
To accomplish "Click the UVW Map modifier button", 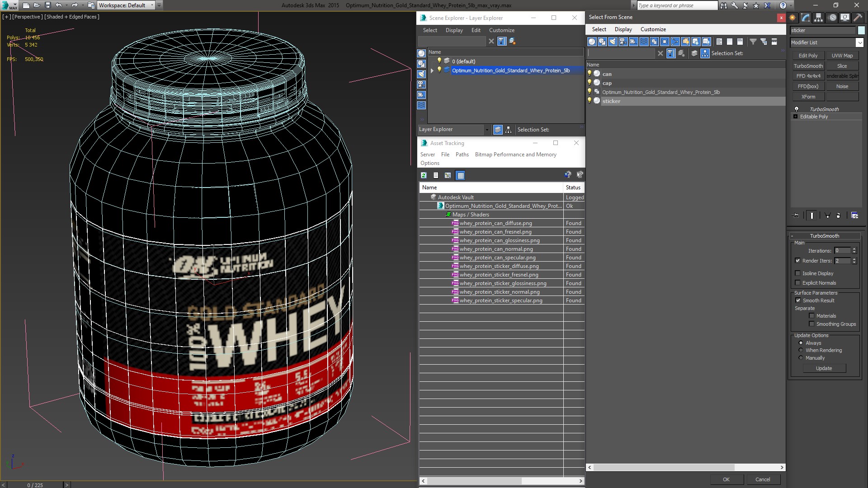I will pyautogui.click(x=842, y=56).
